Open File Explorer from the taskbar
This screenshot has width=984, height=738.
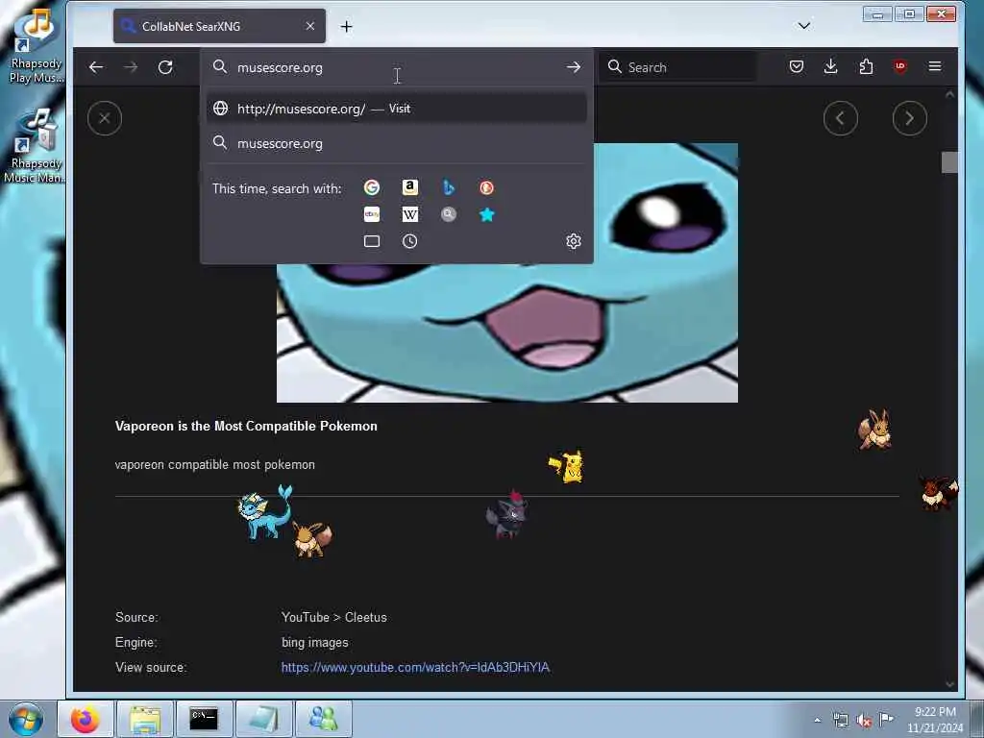pos(145,719)
